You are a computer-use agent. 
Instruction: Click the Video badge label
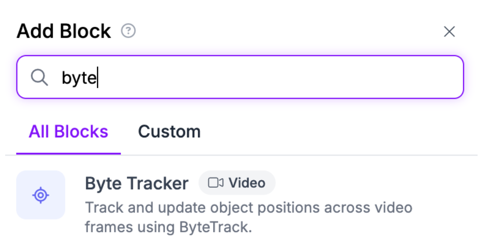(x=247, y=183)
